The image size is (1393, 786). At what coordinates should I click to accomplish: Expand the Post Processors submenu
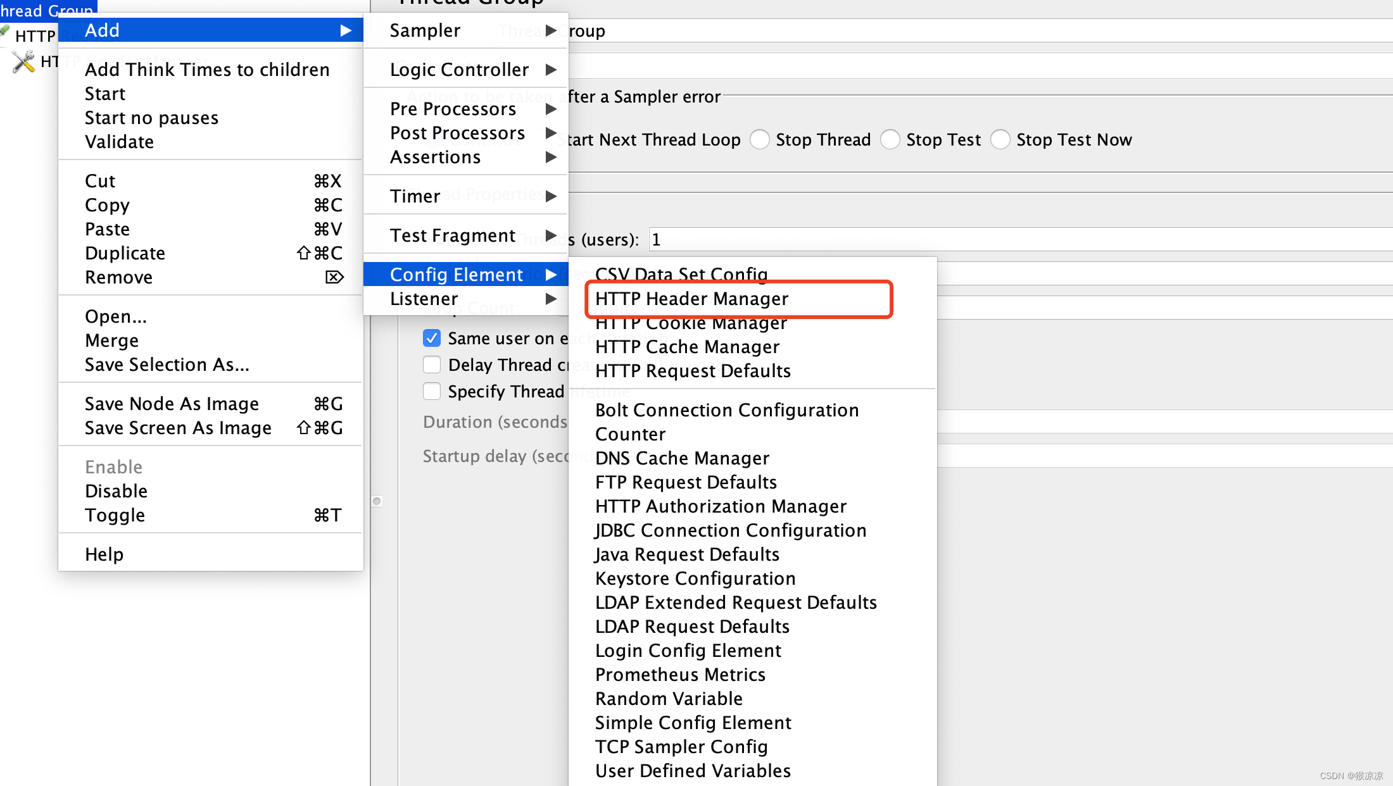click(x=466, y=133)
